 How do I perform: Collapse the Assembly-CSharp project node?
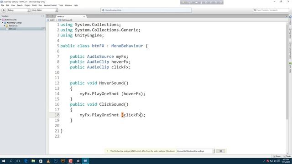pyautogui.click(x=3, y=23)
